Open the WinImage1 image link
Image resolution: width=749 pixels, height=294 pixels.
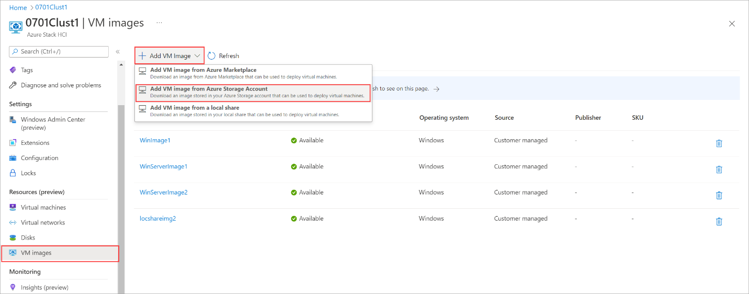[155, 140]
